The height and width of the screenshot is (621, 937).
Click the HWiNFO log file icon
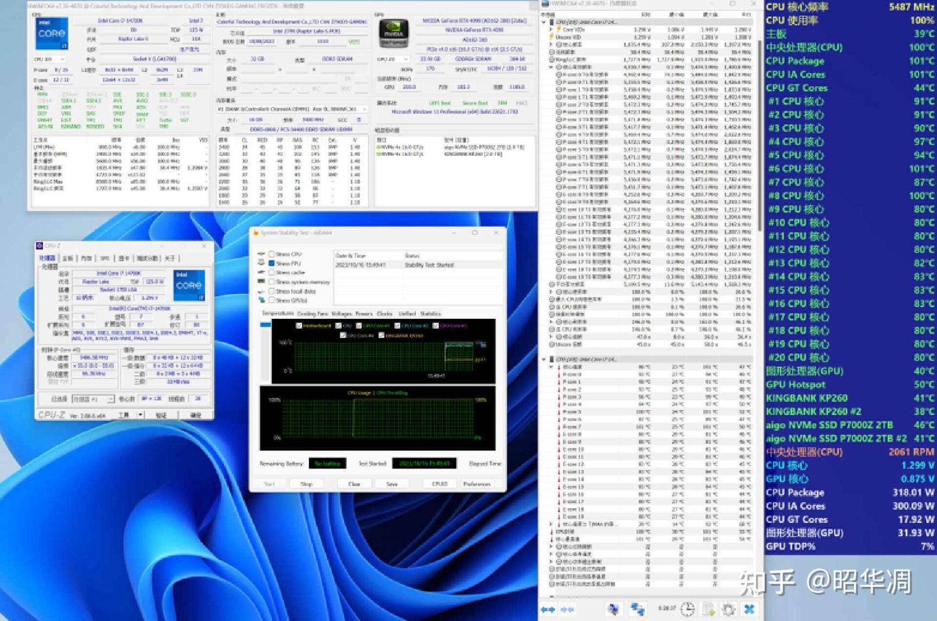(709, 610)
